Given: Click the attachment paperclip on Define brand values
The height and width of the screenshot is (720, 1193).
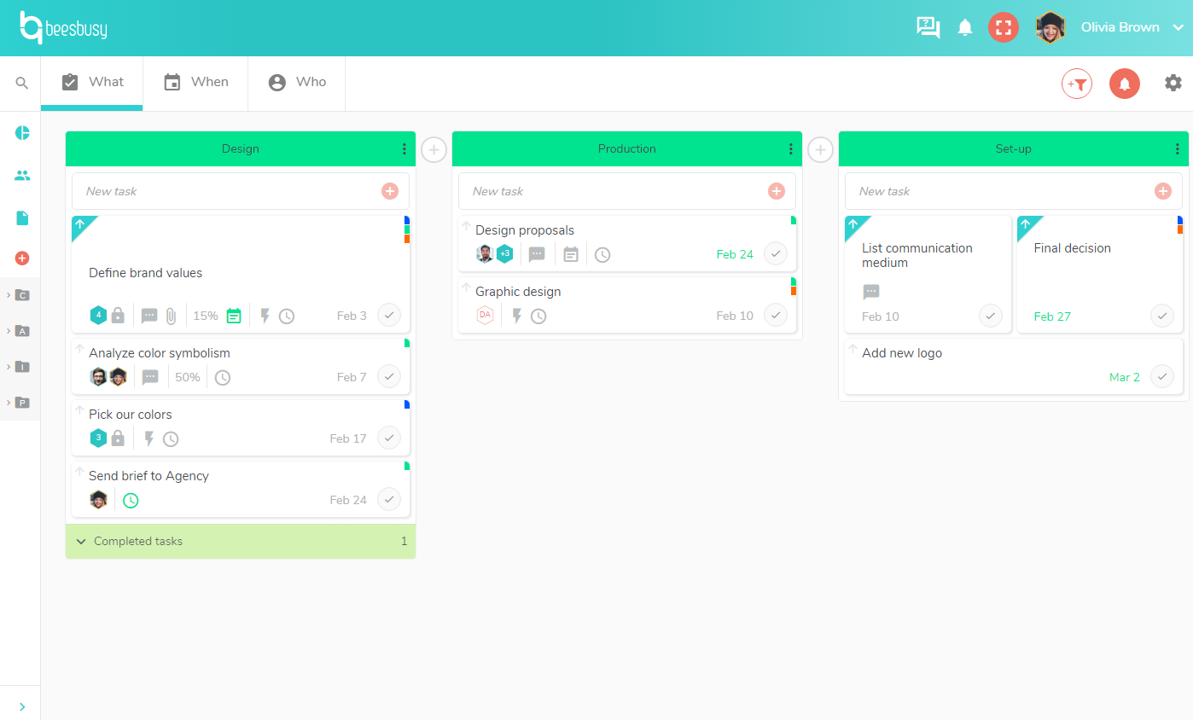Looking at the screenshot, I should [x=171, y=316].
